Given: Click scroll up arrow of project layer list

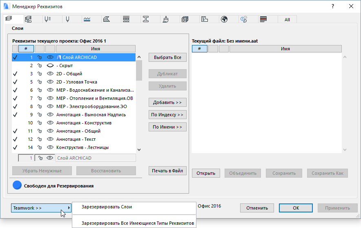Looking at the screenshot, I should tap(139, 57).
